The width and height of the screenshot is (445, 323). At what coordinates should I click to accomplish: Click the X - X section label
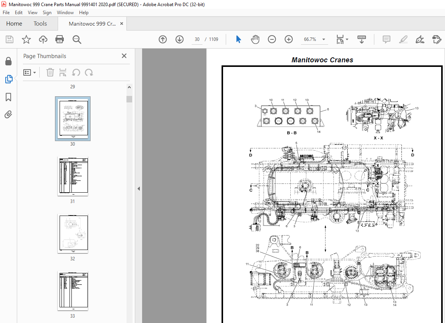coord(378,138)
